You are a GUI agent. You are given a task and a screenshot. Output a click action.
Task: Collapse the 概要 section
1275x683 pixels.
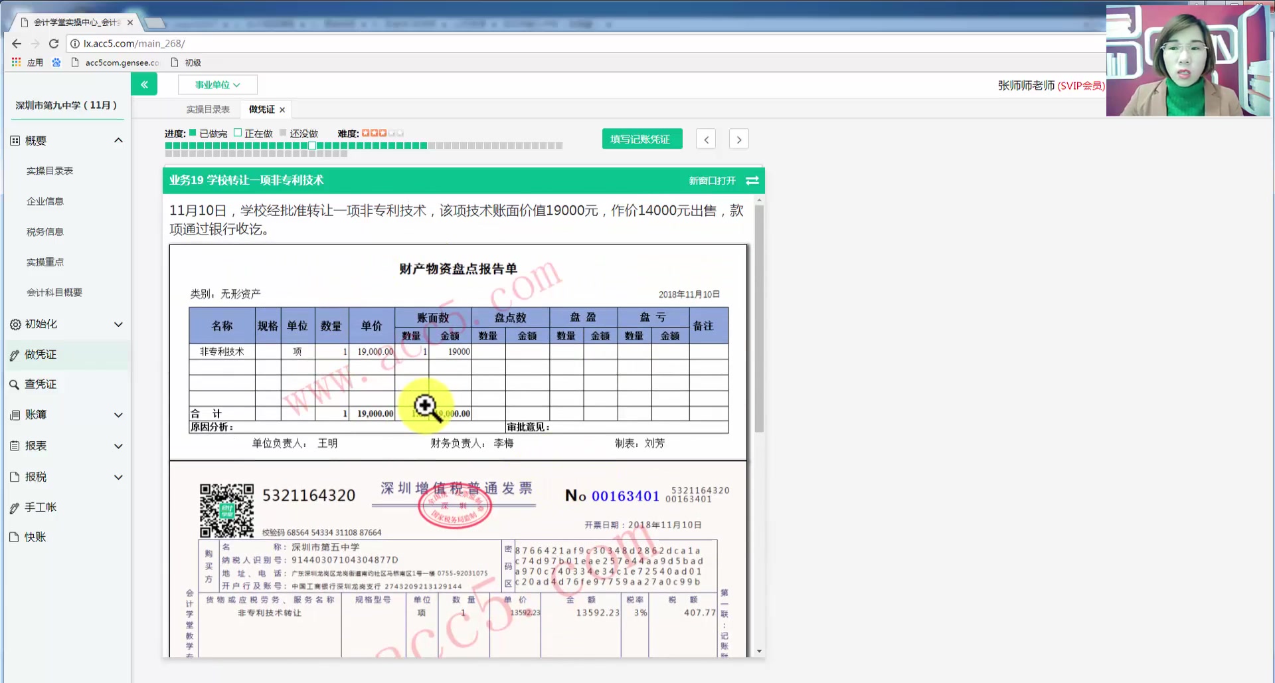[x=118, y=140]
